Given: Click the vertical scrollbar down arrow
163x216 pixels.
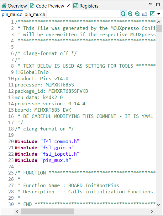Looking at the screenshot, I should [x=159, y=205].
